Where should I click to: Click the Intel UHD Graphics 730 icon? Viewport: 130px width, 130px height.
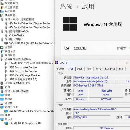click(x=6, y=123)
